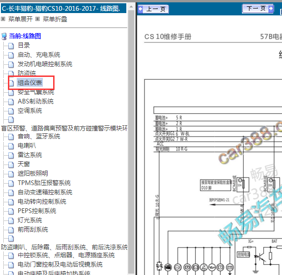
Task: Click page icon next to 电动门窗控制
Action: click(x=11, y=265)
